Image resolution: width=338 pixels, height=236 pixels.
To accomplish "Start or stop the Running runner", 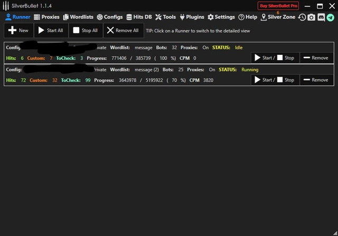I will [x=275, y=80].
